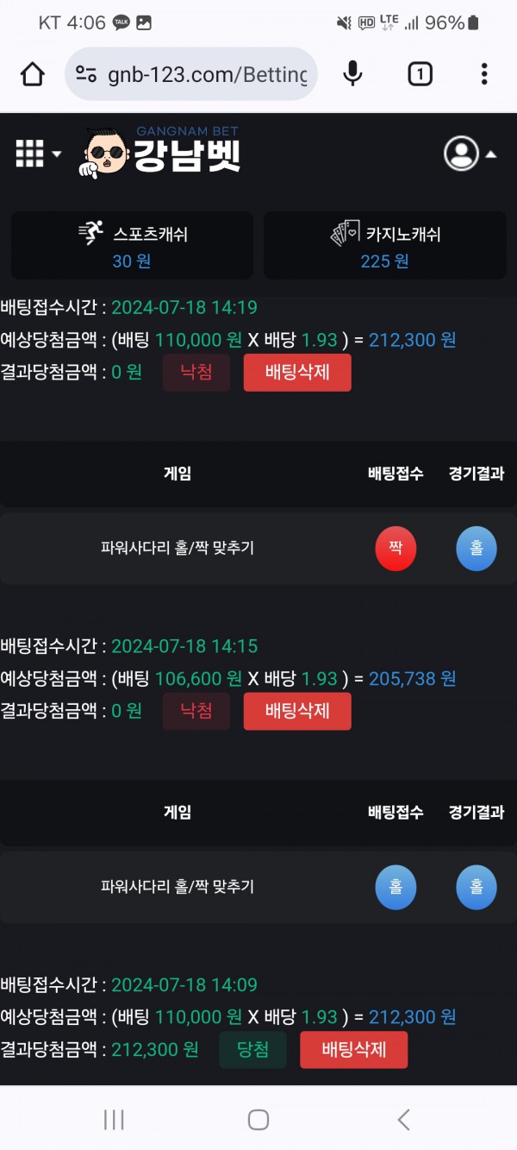Tap the Gangnam Bet logo

coord(164,153)
